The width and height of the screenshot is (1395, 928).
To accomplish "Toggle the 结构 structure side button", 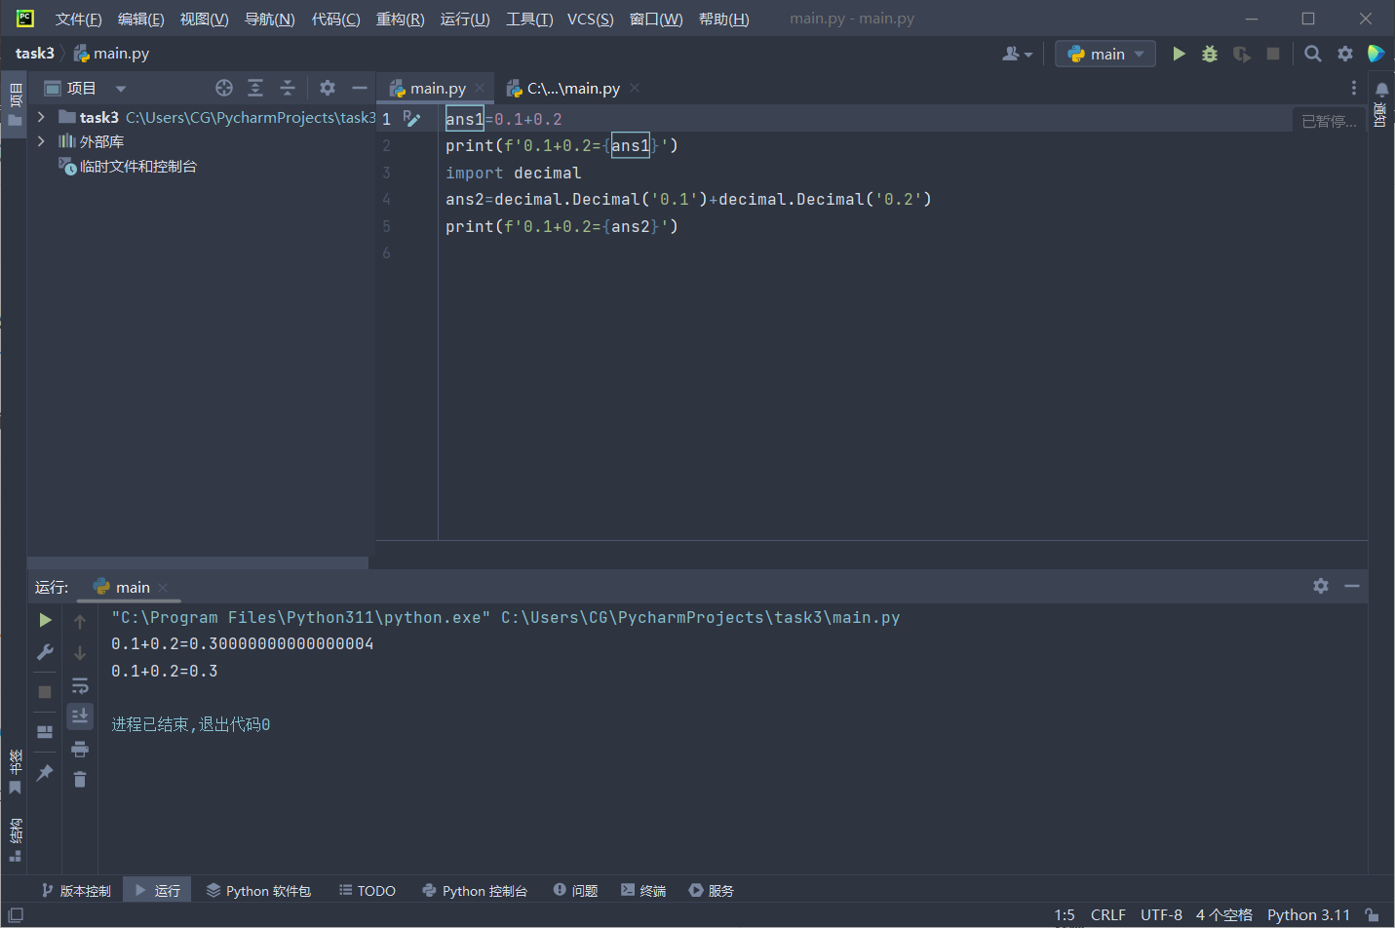I will tap(15, 839).
